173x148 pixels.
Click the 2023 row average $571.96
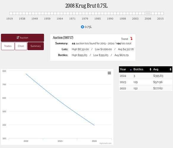coord(158,82)
